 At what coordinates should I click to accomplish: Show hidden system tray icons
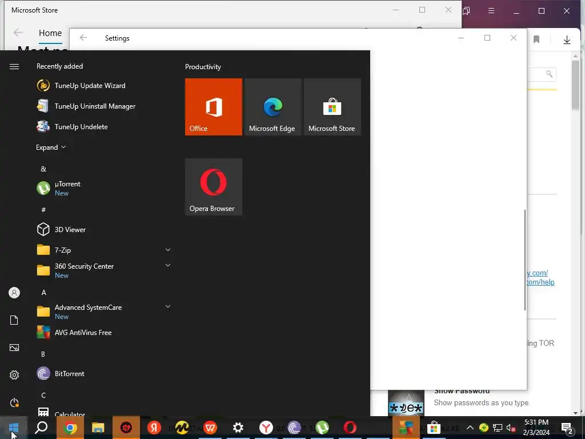470,428
